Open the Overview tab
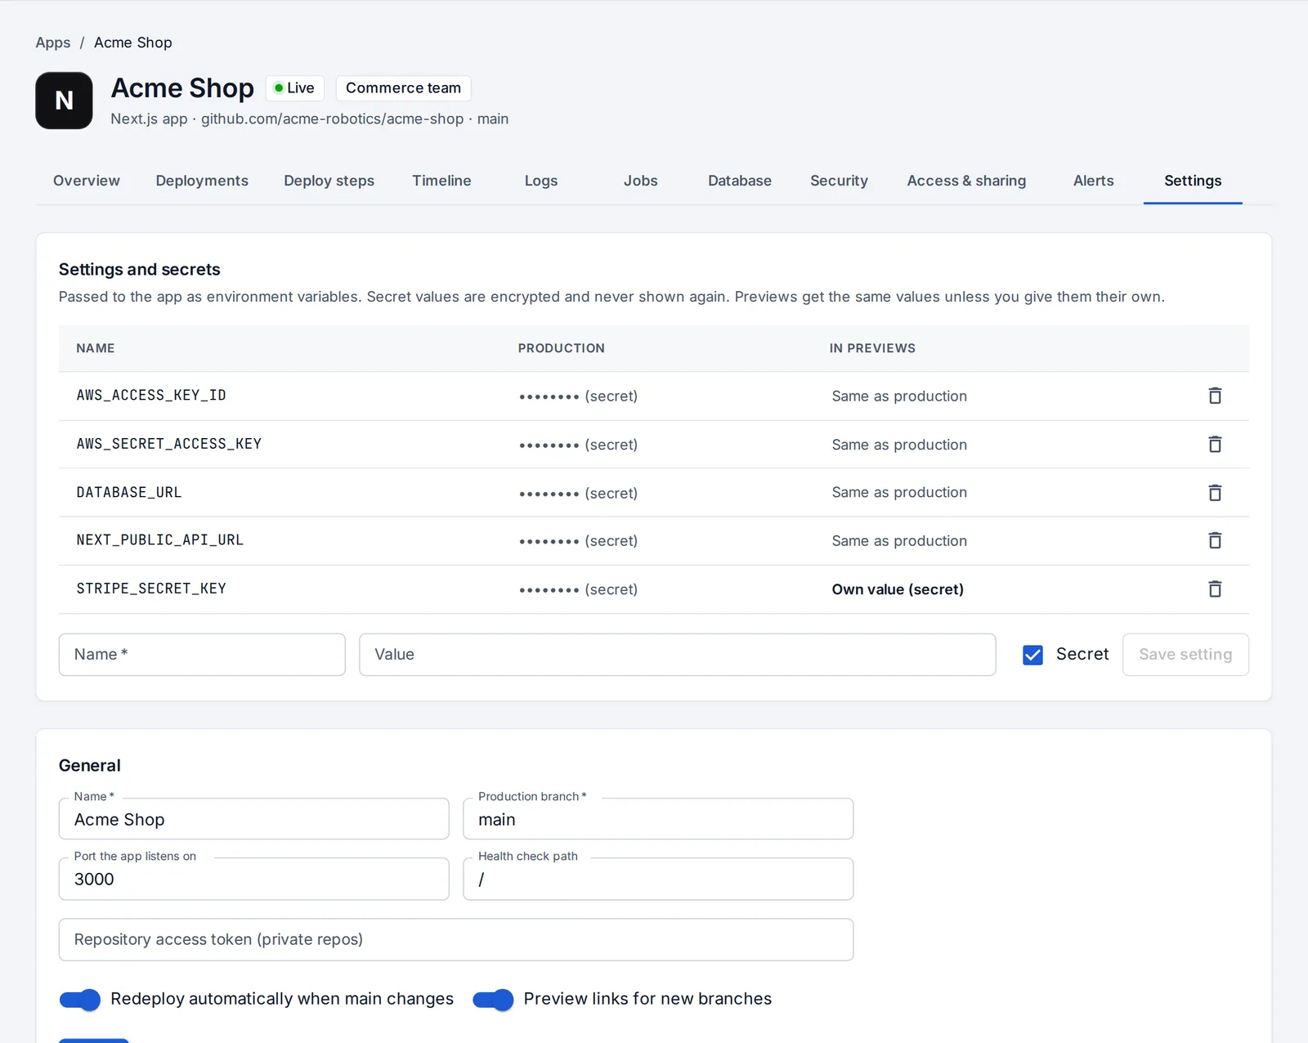1308x1043 pixels. (x=87, y=181)
